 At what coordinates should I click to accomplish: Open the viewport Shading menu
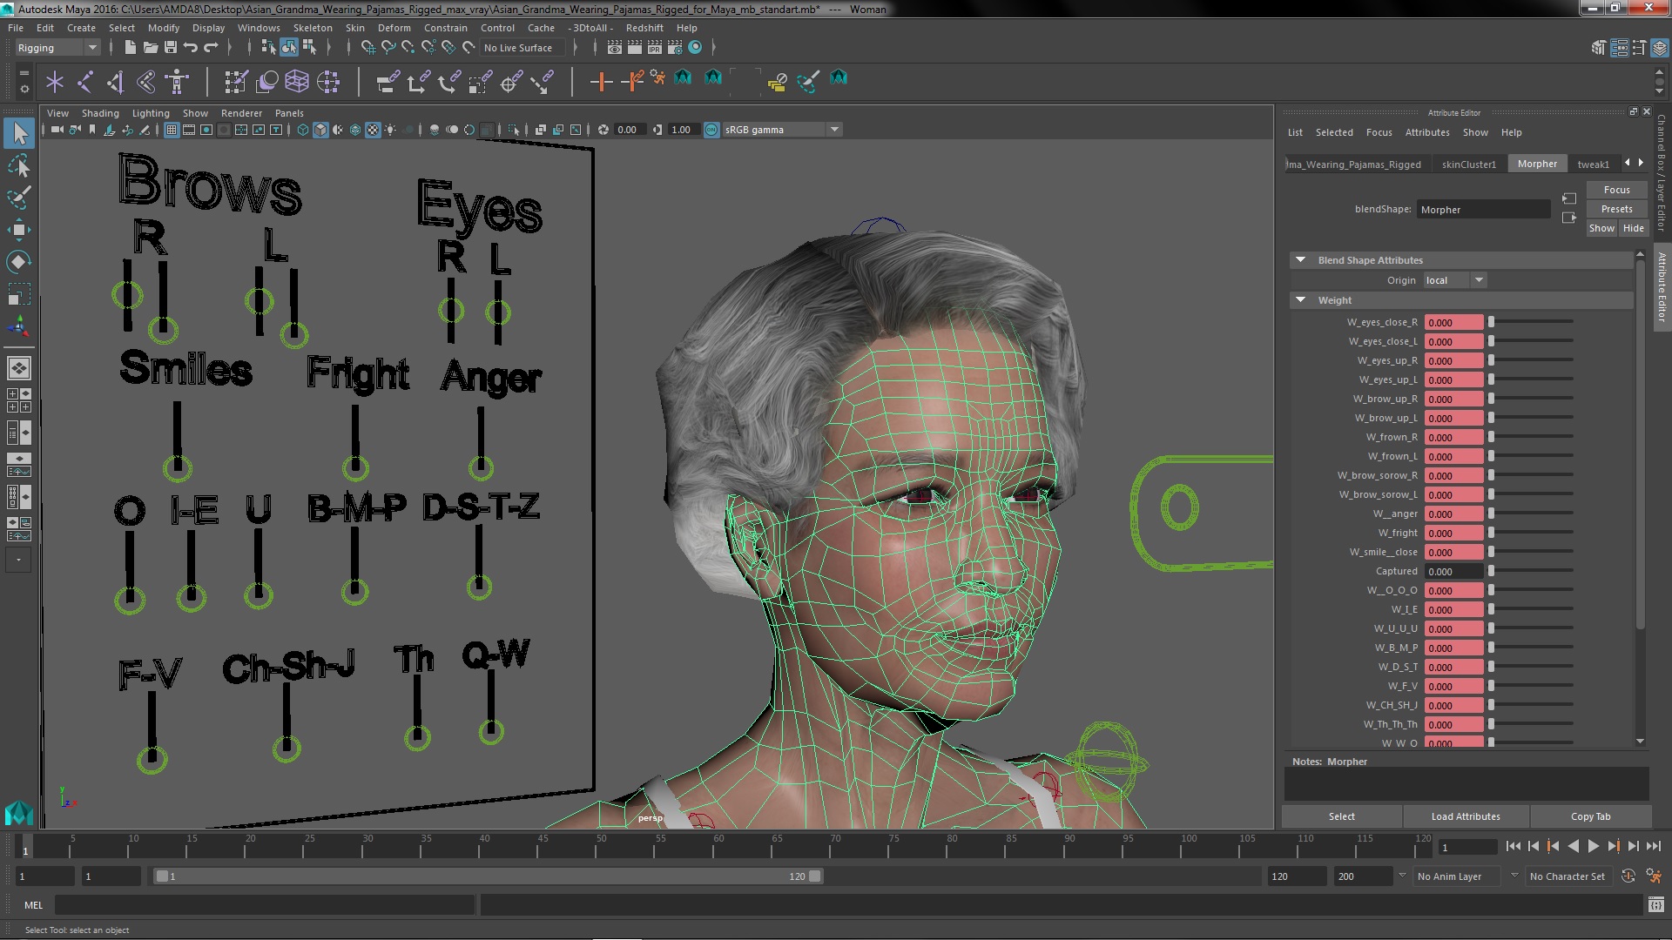tap(100, 113)
